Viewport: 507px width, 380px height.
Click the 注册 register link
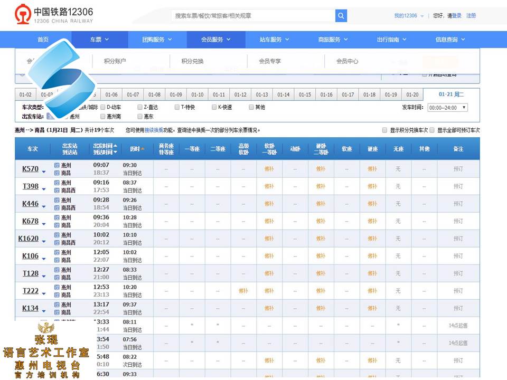[471, 15]
